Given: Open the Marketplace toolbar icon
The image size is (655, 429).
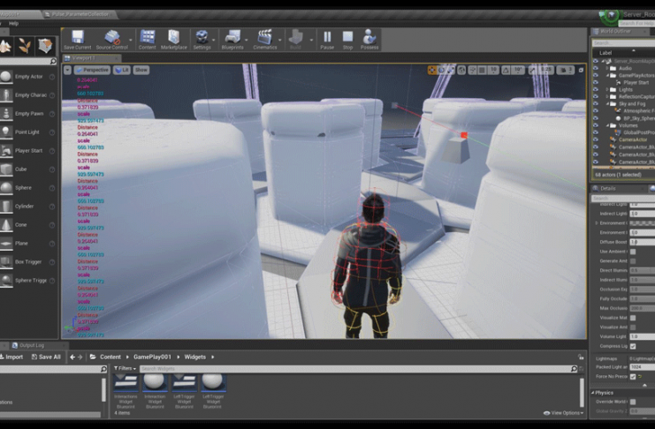Looking at the screenshot, I should coord(174,40).
